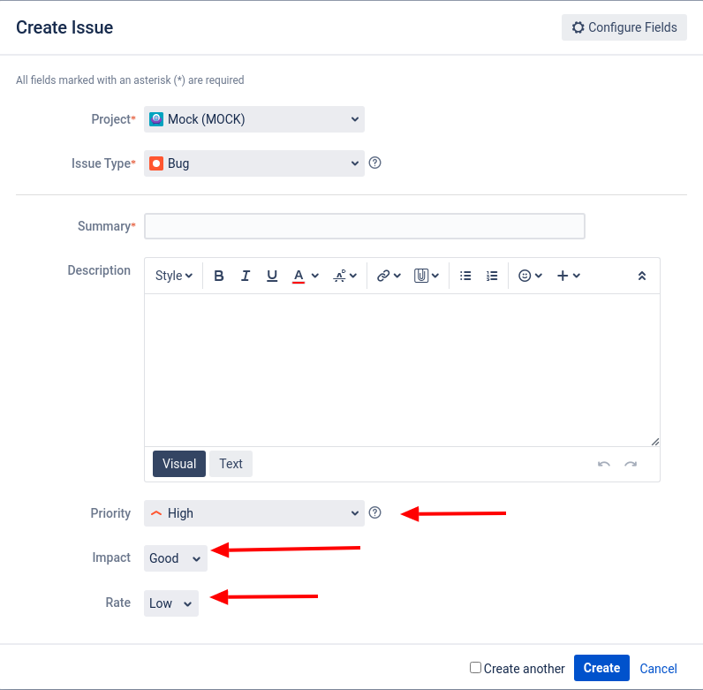Open the Priority dropdown set to High

pos(254,513)
